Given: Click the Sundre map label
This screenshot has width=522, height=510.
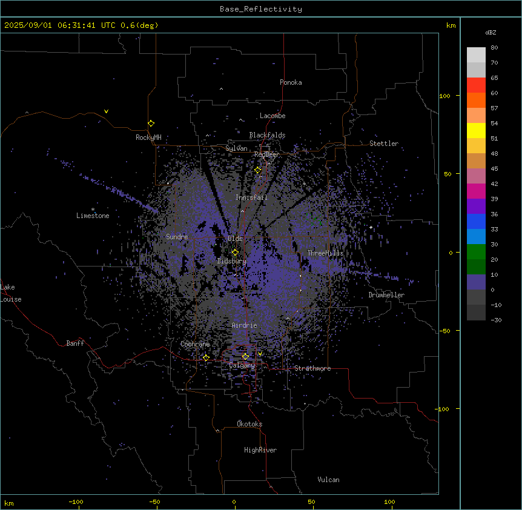Looking at the screenshot, I should point(177,237).
